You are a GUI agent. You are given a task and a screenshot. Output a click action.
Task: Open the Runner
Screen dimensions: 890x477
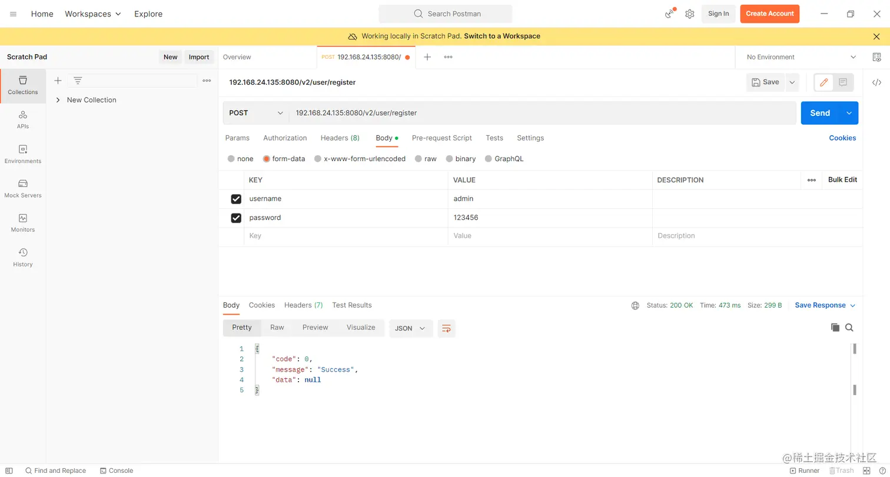[804, 471]
